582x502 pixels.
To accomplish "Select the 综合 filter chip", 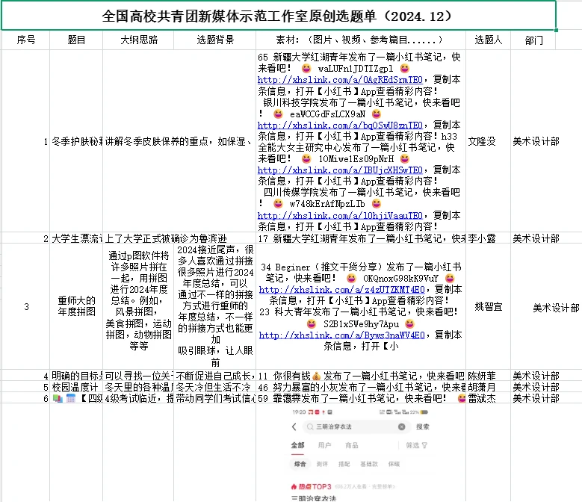I will click(x=300, y=464).
